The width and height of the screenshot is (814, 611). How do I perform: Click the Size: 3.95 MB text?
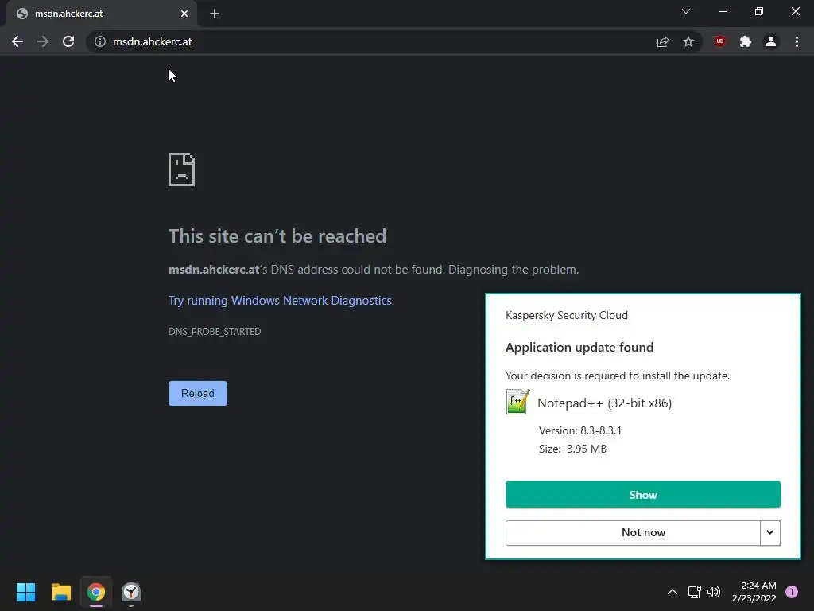572,449
